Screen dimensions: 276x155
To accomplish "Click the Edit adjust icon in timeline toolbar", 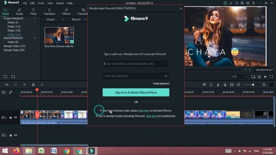I will [x=42, y=85].
